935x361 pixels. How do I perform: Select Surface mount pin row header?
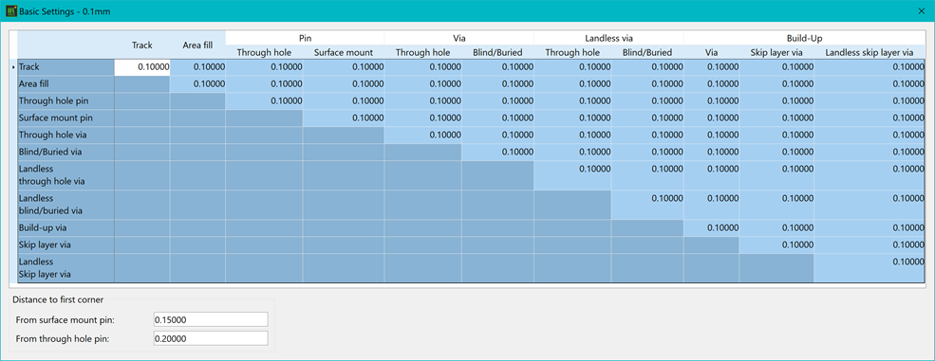click(x=65, y=117)
